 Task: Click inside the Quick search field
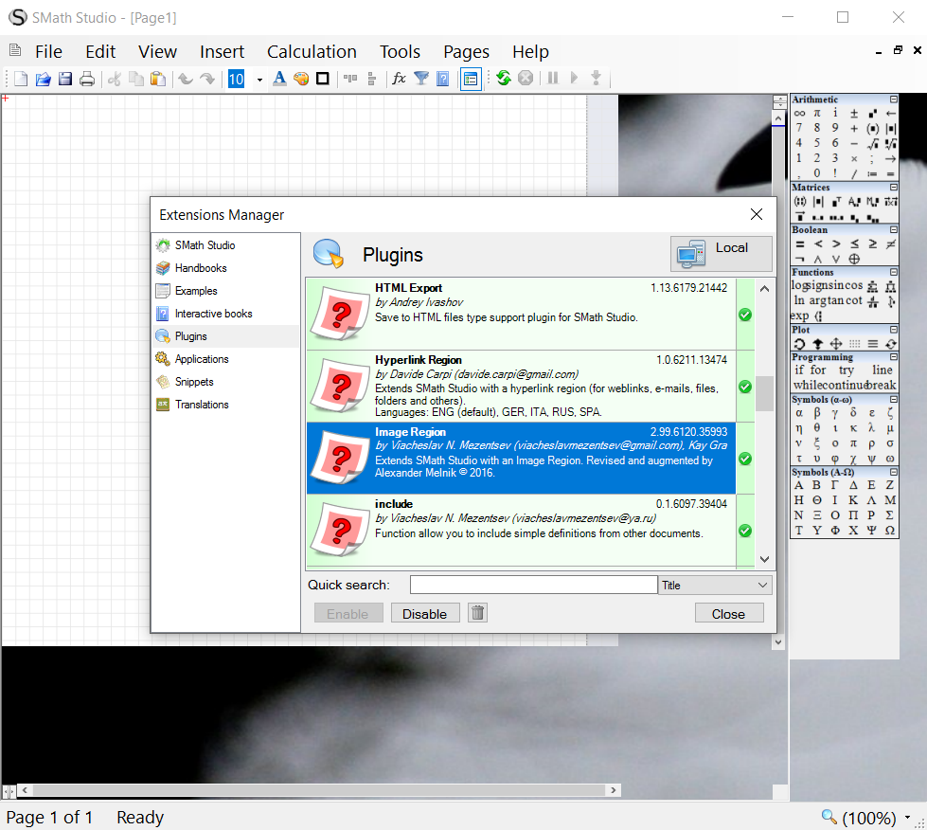pos(533,585)
